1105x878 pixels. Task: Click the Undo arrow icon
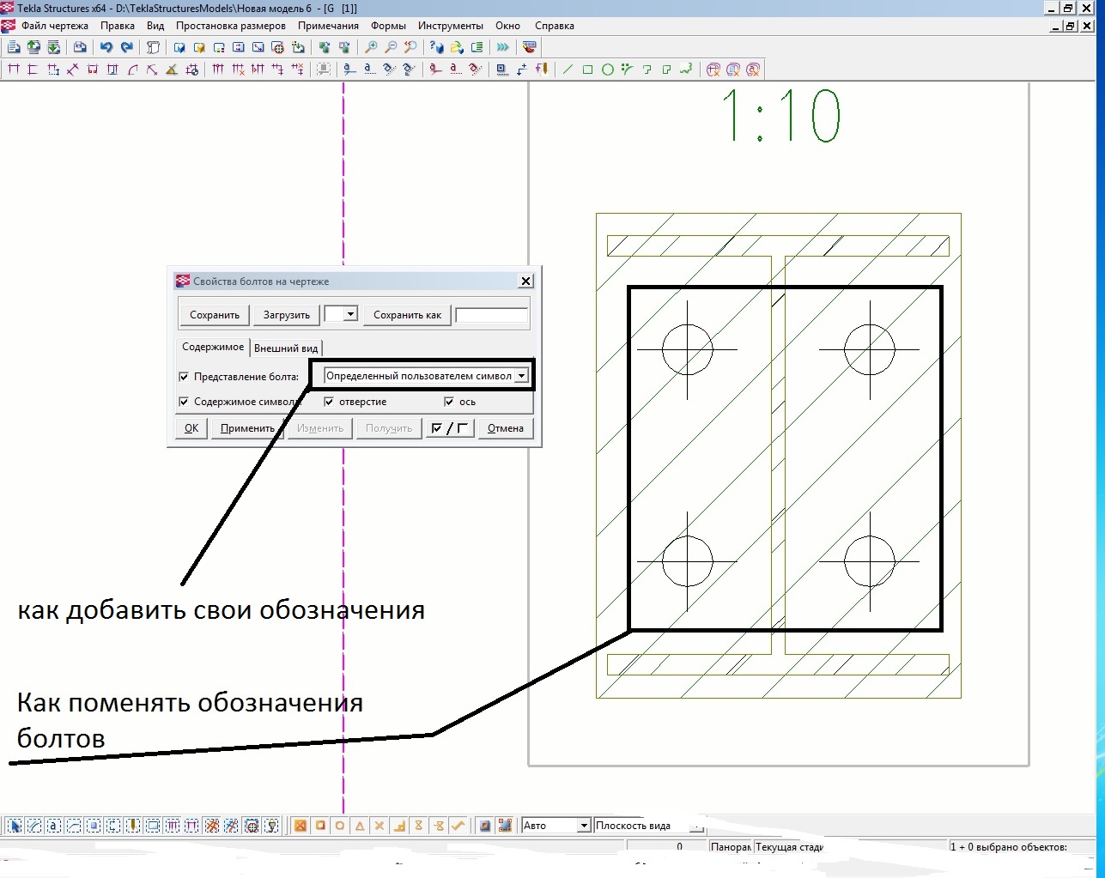pyautogui.click(x=106, y=47)
